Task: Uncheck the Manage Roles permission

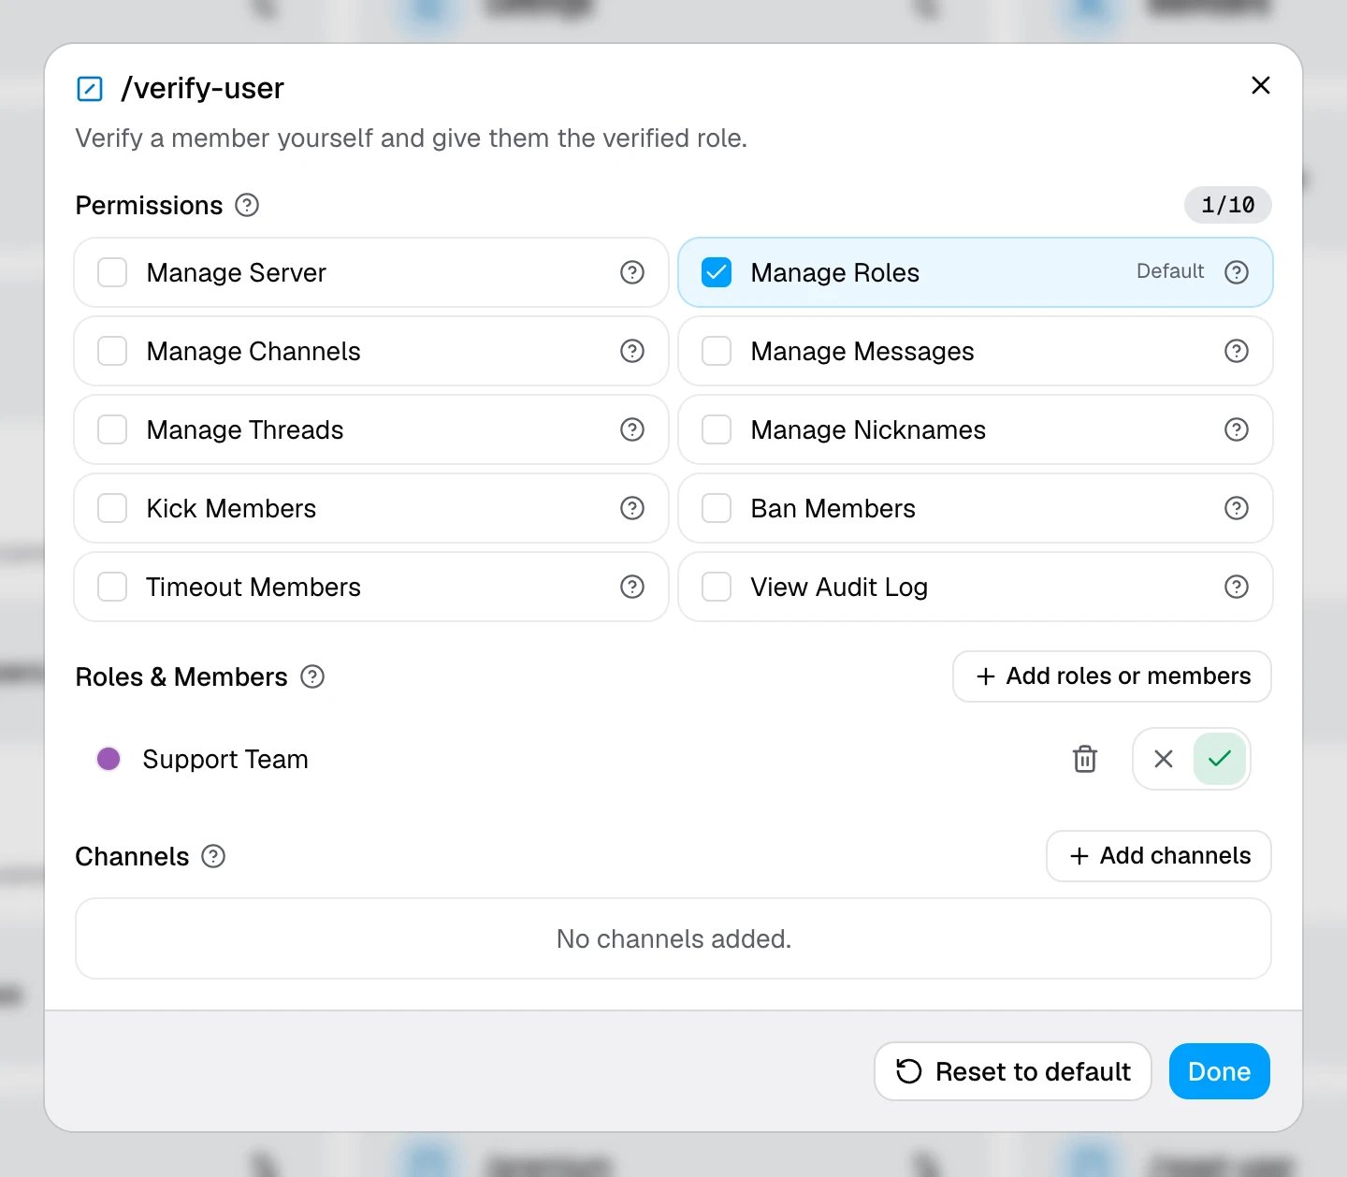Action: (x=717, y=272)
